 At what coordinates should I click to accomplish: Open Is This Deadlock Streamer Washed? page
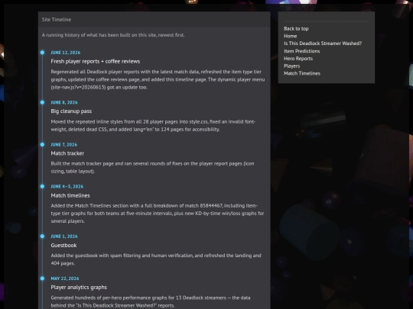coord(323,43)
